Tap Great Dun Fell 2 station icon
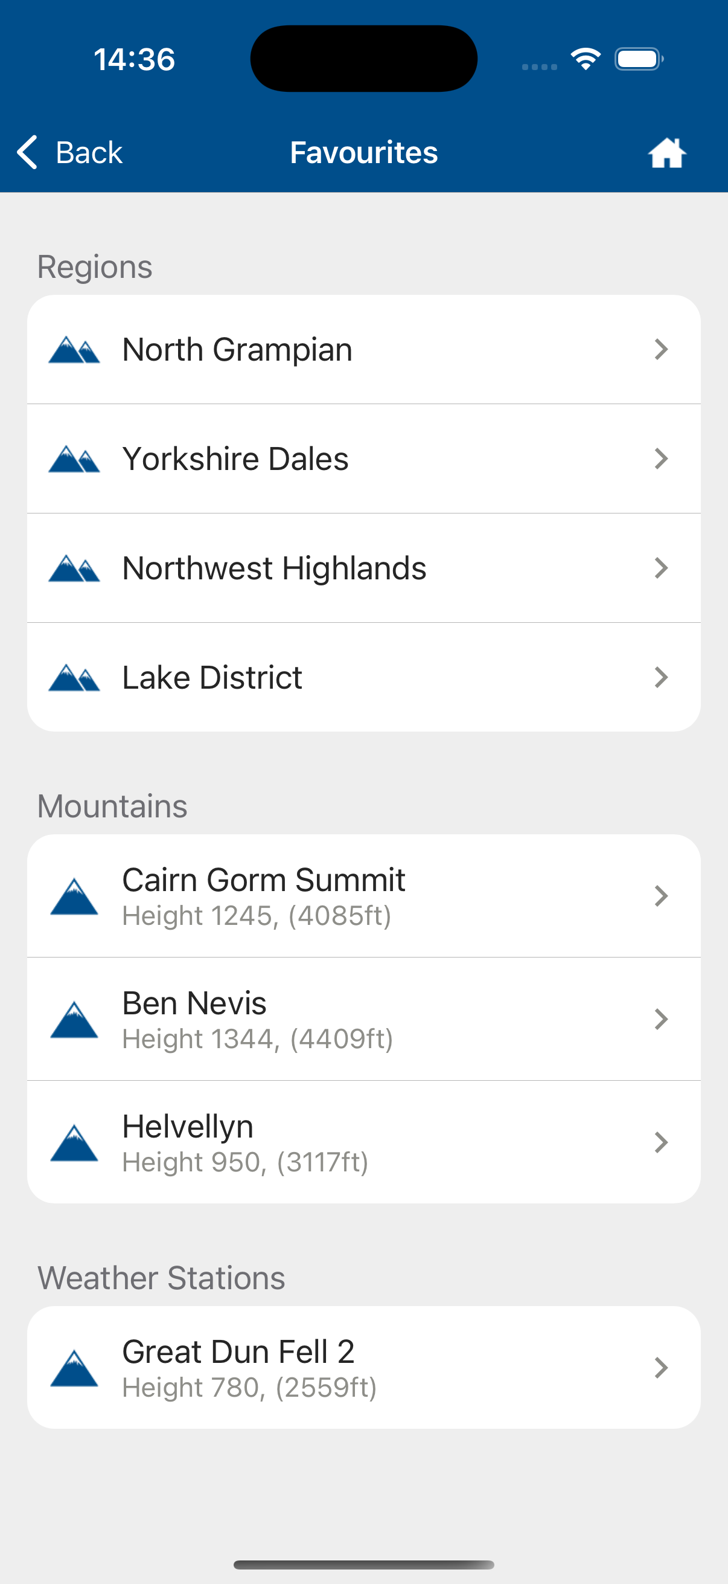Screen dimensions: 728x1584 (x=74, y=1368)
